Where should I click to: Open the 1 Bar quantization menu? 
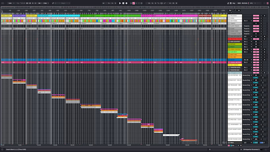click(x=46, y=3)
